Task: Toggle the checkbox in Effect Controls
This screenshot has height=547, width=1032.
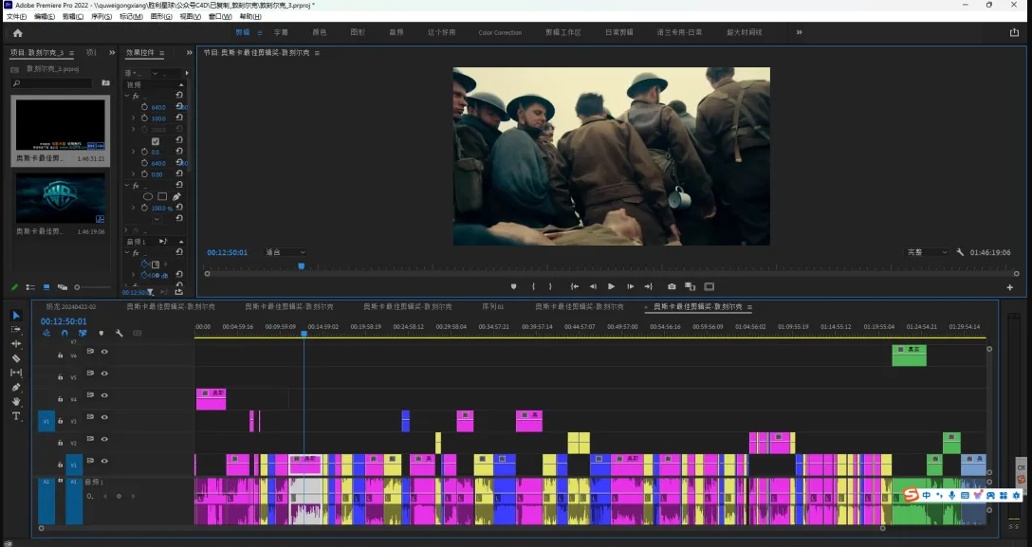Action: [x=156, y=141]
